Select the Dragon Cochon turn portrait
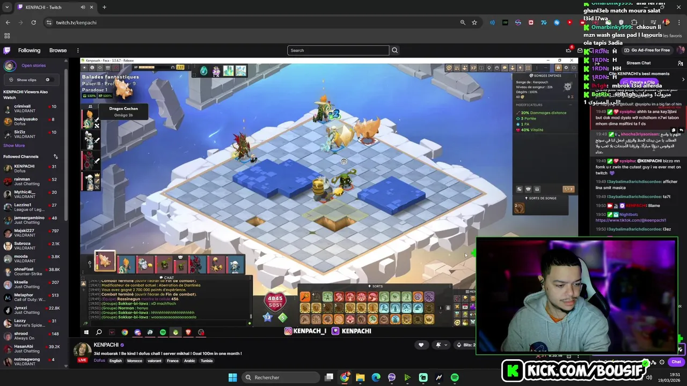The width and height of the screenshot is (687, 386). pyautogui.click(x=105, y=261)
